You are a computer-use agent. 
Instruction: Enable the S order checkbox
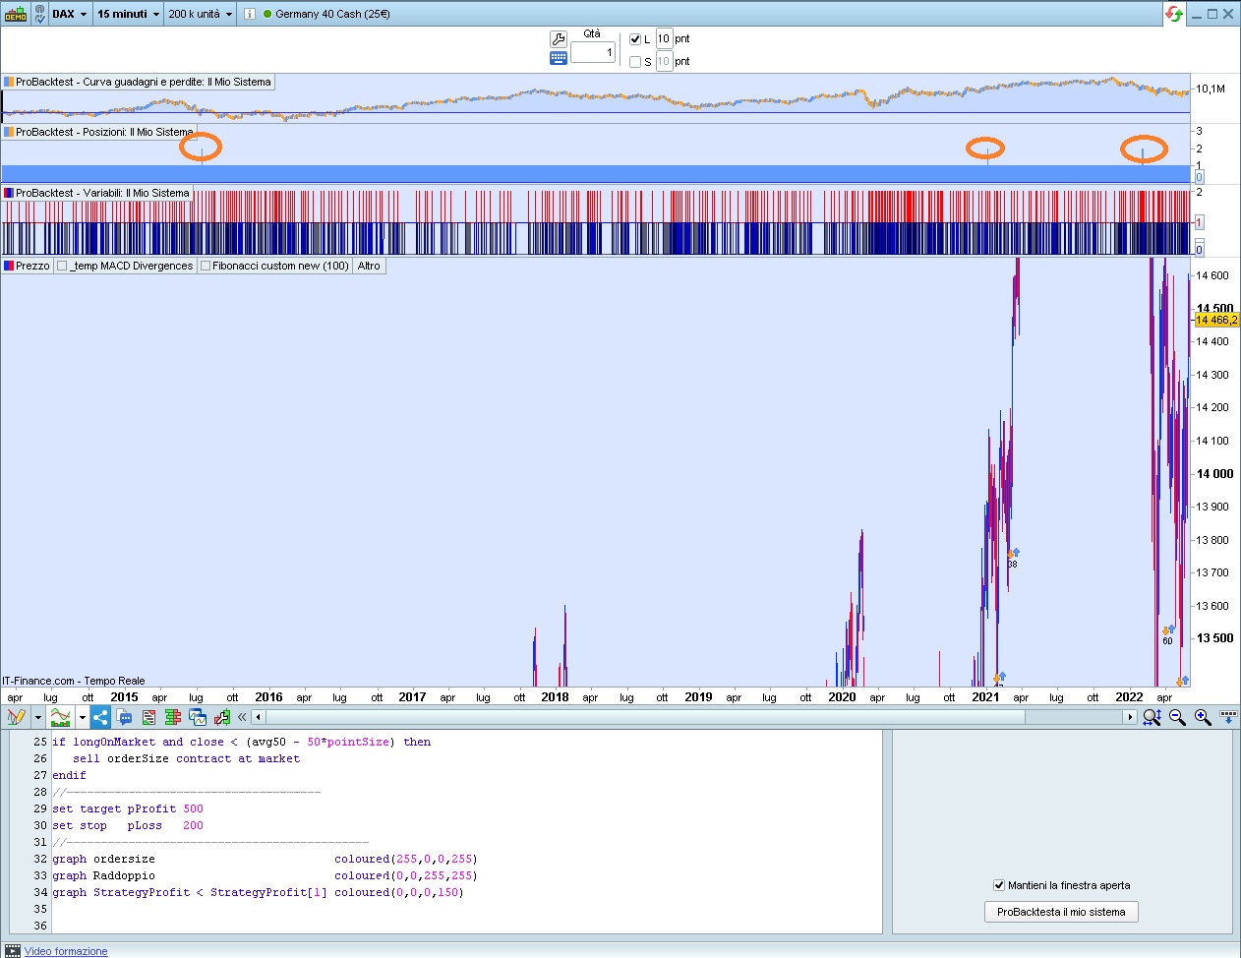pyautogui.click(x=635, y=62)
